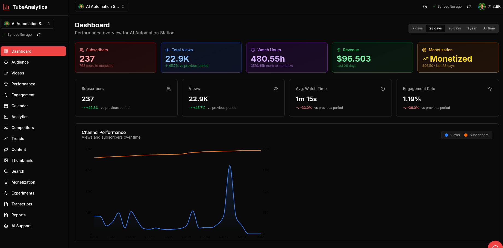Click the refresh sync icon next to Synced 5m ago
The image size is (503, 248).
click(469, 6)
